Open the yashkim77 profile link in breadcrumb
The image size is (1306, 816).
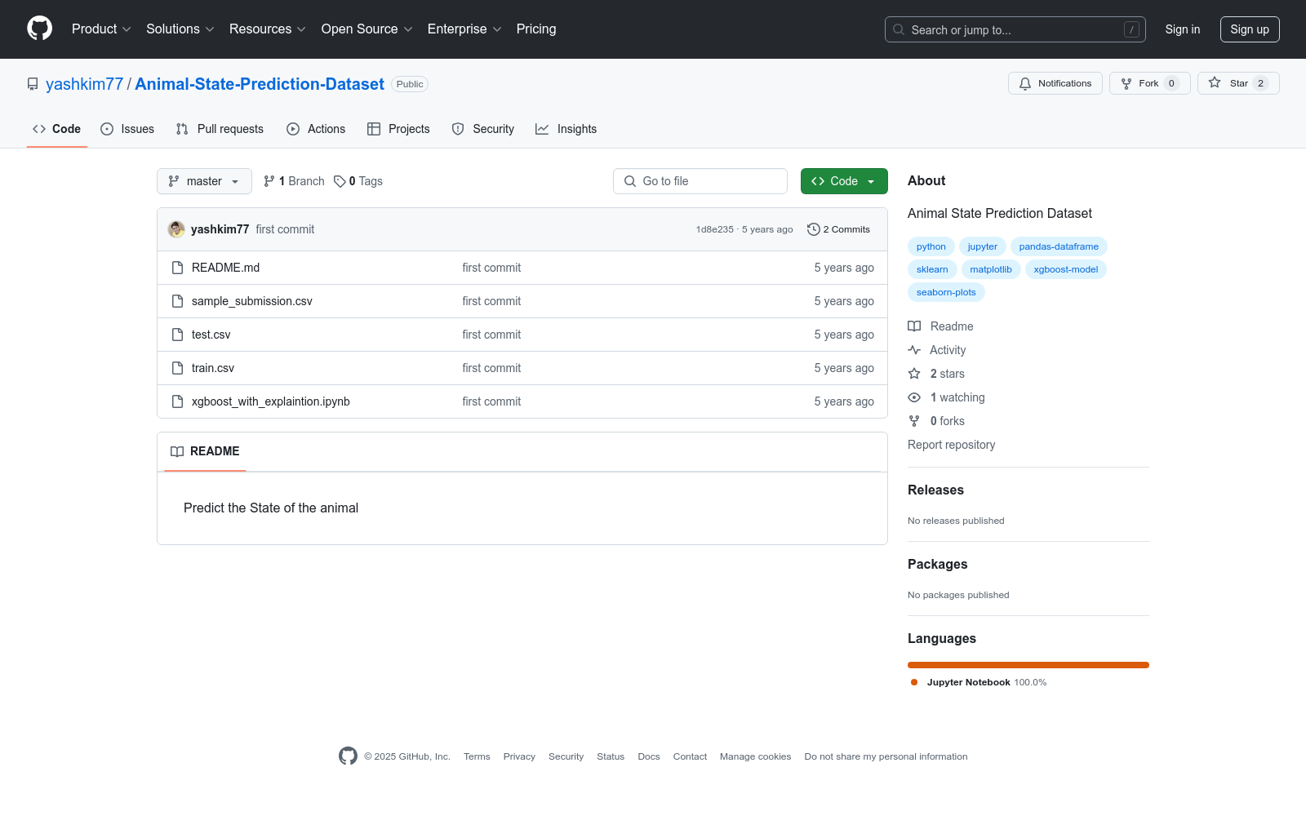(x=84, y=84)
